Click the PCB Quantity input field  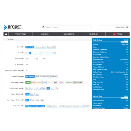point(29,65)
